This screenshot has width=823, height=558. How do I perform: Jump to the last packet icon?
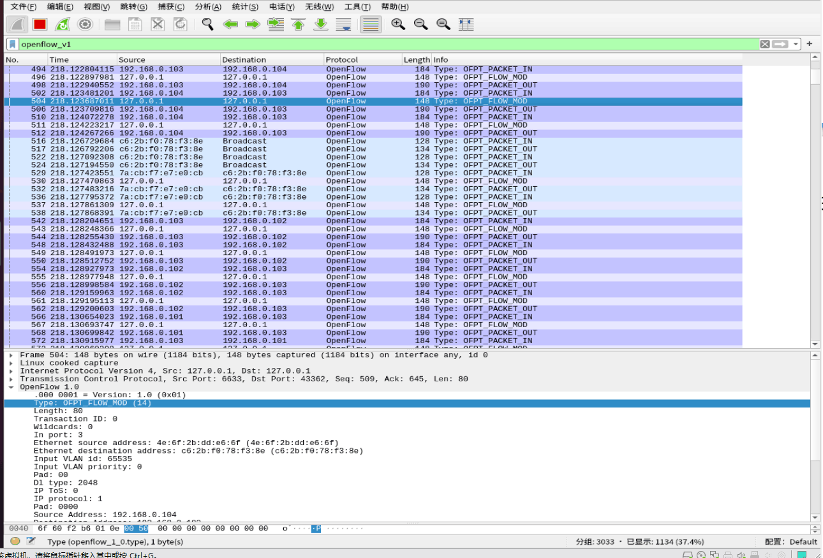point(321,24)
